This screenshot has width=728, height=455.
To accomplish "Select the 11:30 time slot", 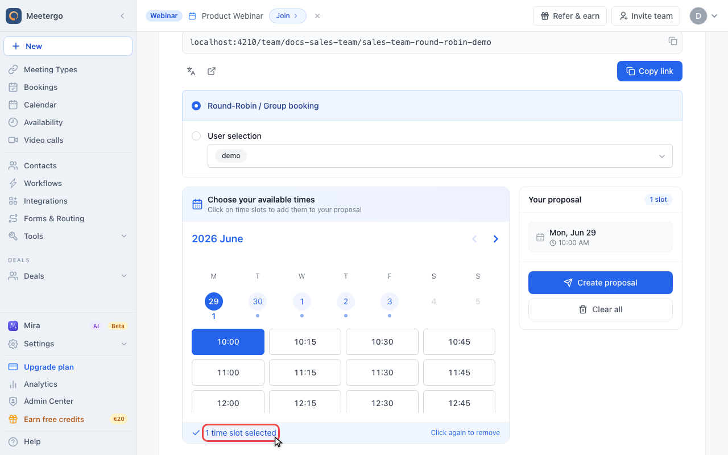I will tap(382, 373).
